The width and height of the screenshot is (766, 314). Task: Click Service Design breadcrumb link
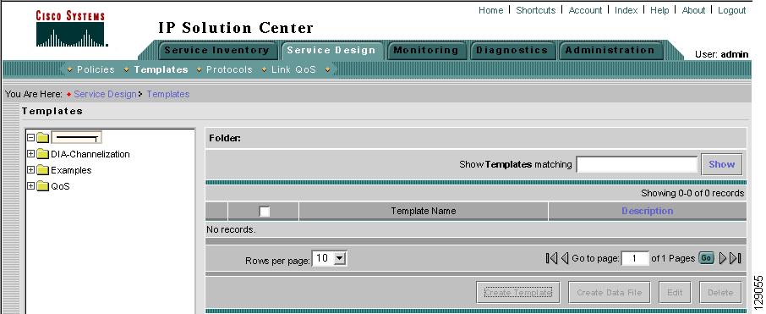click(105, 95)
